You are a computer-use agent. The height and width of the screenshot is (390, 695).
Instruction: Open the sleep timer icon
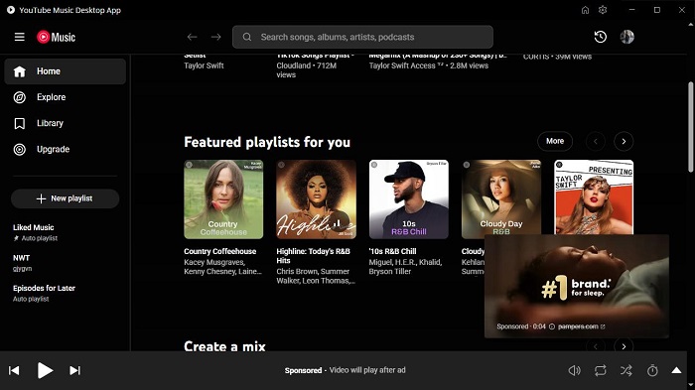tap(652, 370)
